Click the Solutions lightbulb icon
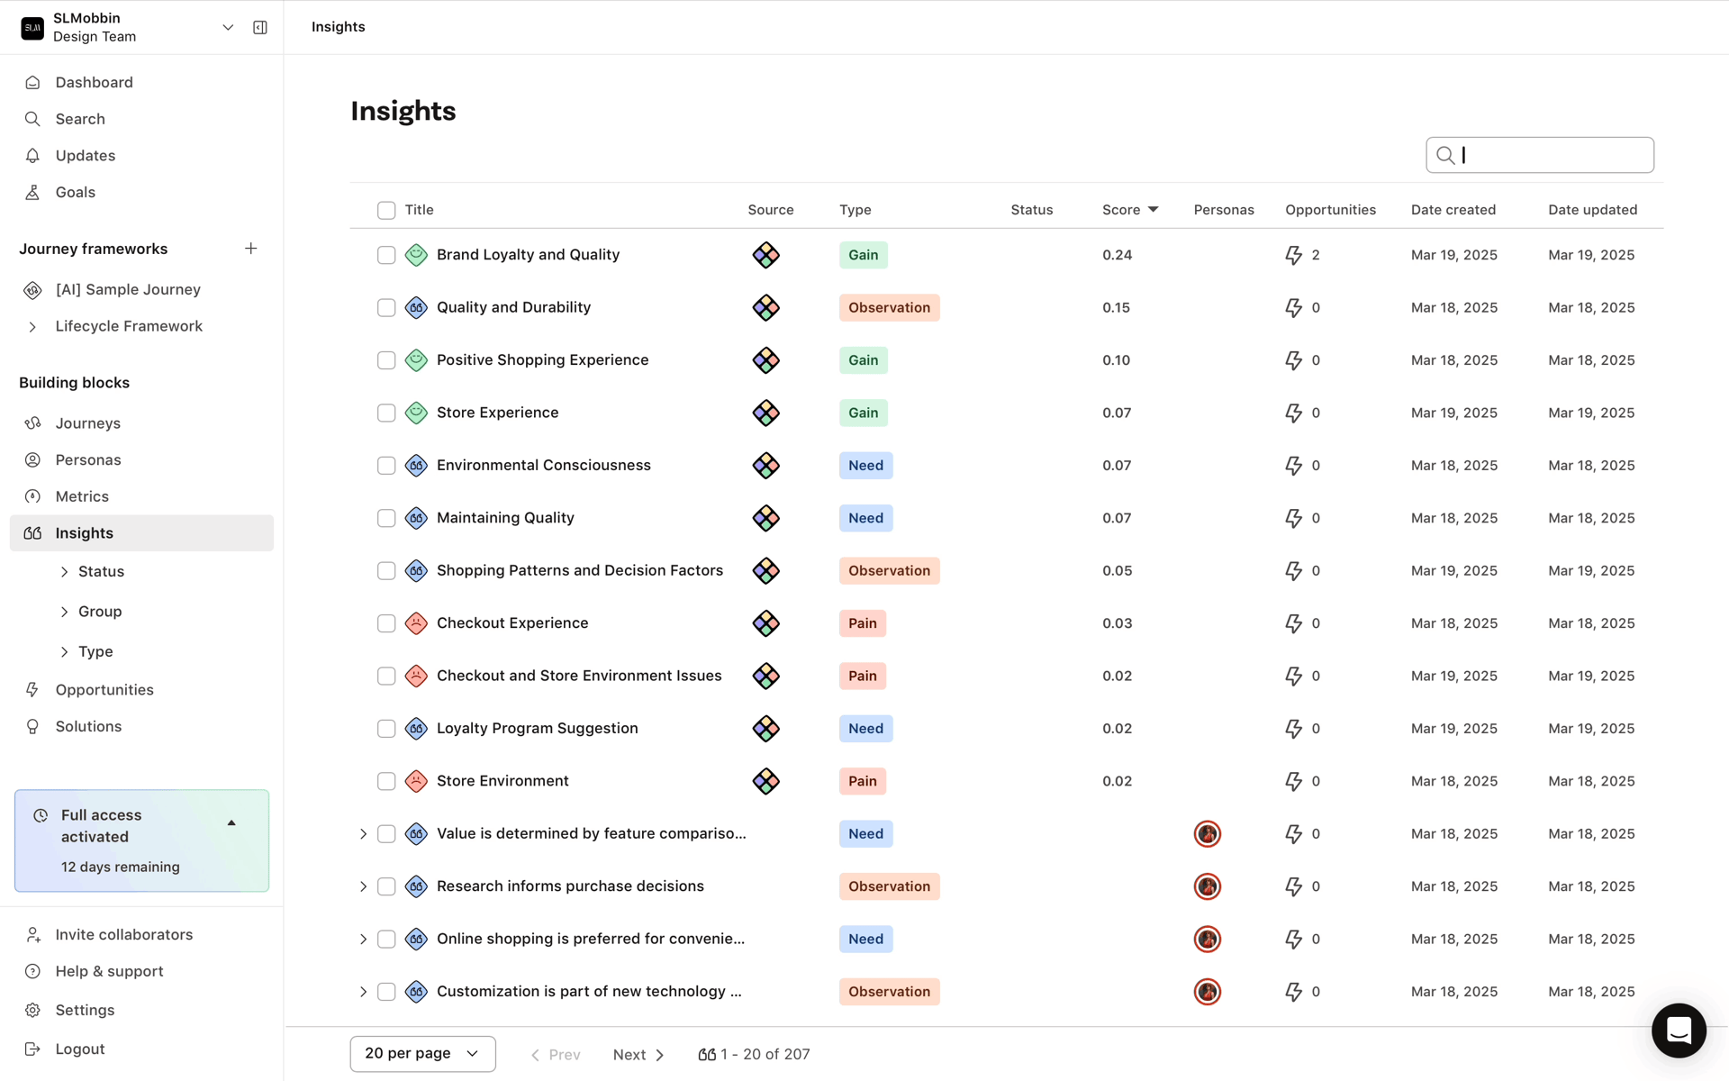Image resolution: width=1729 pixels, height=1081 pixels. tap(32, 727)
